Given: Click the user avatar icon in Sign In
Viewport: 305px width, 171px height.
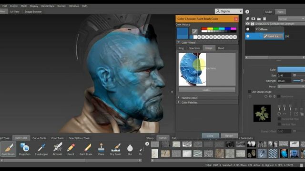Looking at the screenshot, I should coord(218,11).
